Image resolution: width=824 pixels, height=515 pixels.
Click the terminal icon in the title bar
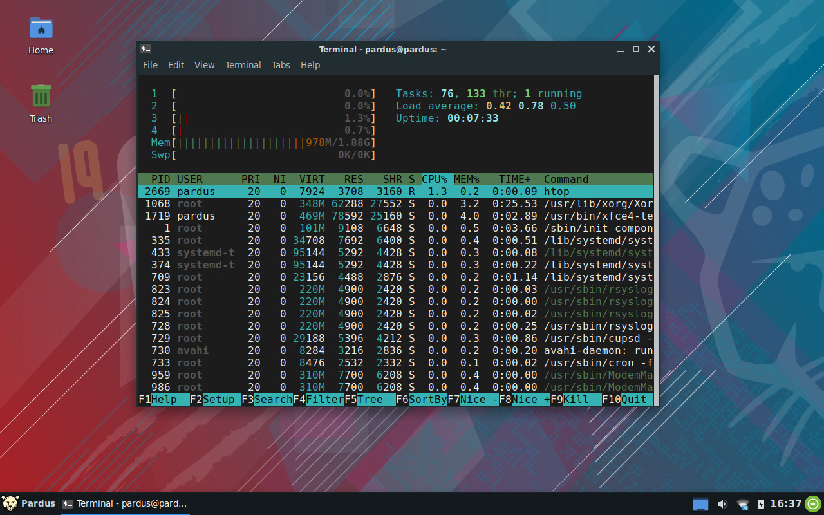click(x=145, y=48)
